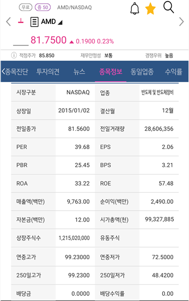189x301 pixels.
Task: Select previous volume 28,606,356
Action: click(159, 129)
